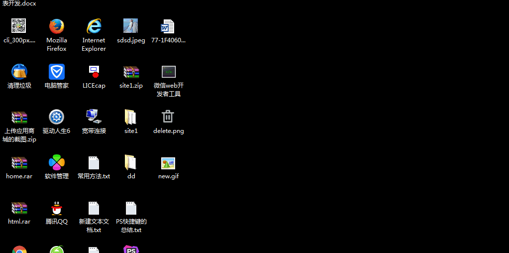Select the site1.zip archive
The width and height of the screenshot is (509, 253).
[131, 72]
